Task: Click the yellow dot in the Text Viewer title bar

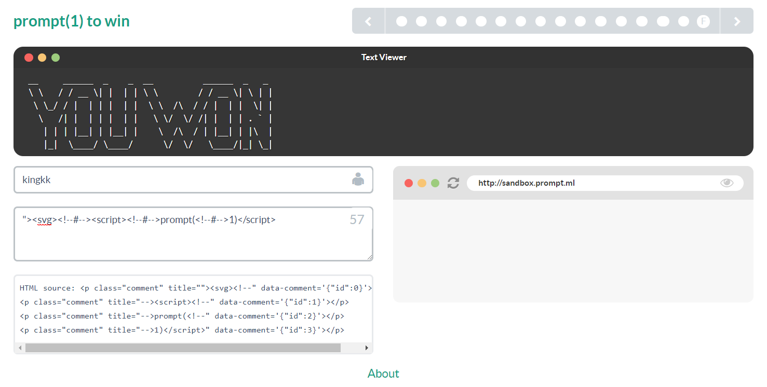Action: pos(42,58)
